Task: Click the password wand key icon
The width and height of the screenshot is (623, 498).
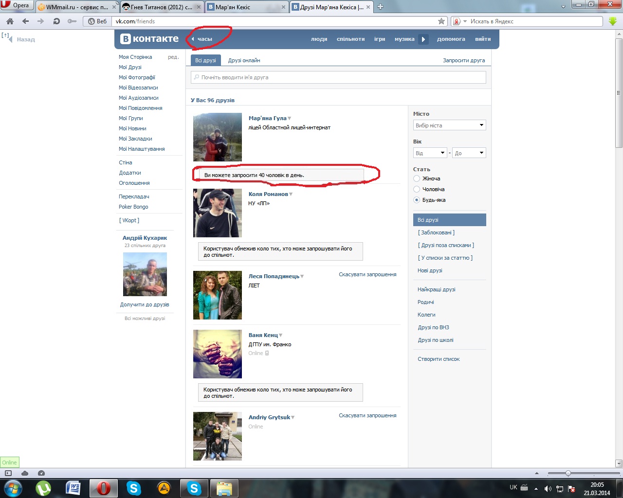Action: tap(72, 21)
